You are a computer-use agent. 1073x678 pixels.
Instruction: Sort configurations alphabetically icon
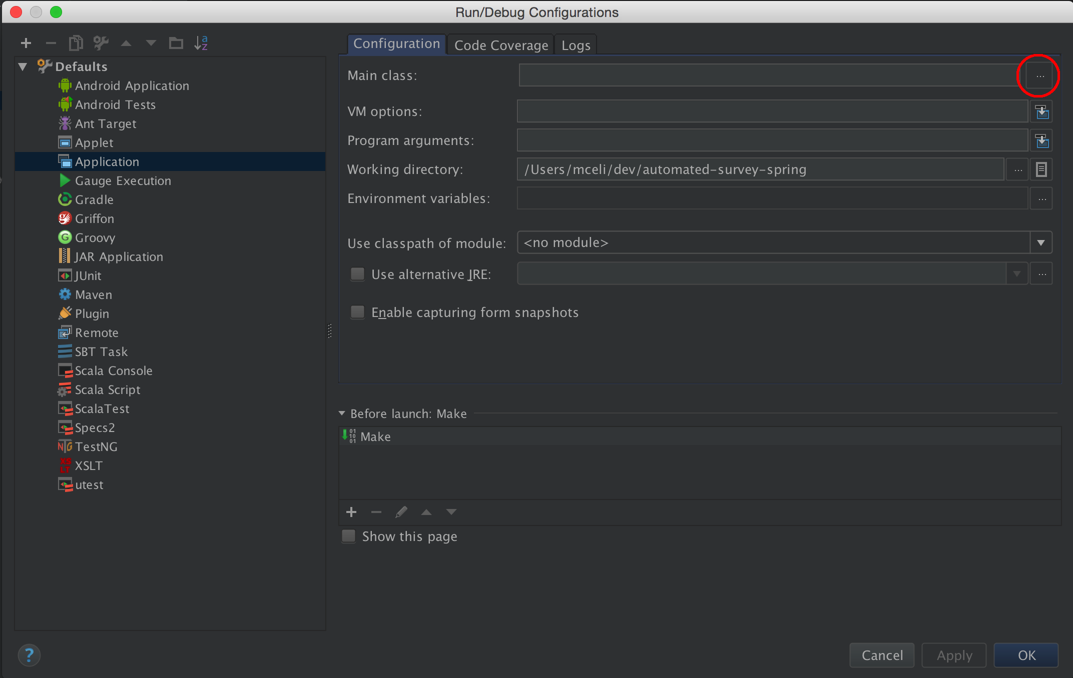[201, 43]
